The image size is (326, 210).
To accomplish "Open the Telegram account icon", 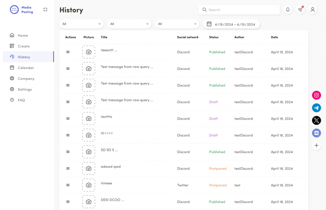I will point(316,108).
